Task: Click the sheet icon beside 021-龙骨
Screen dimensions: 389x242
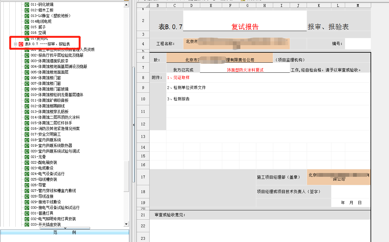Action: (27, 157)
